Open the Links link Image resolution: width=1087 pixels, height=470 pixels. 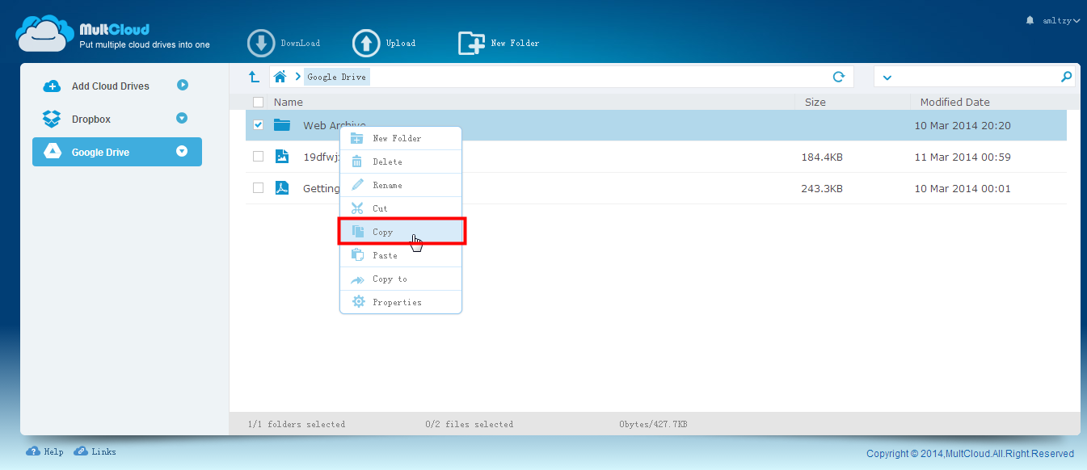pos(103,452)
